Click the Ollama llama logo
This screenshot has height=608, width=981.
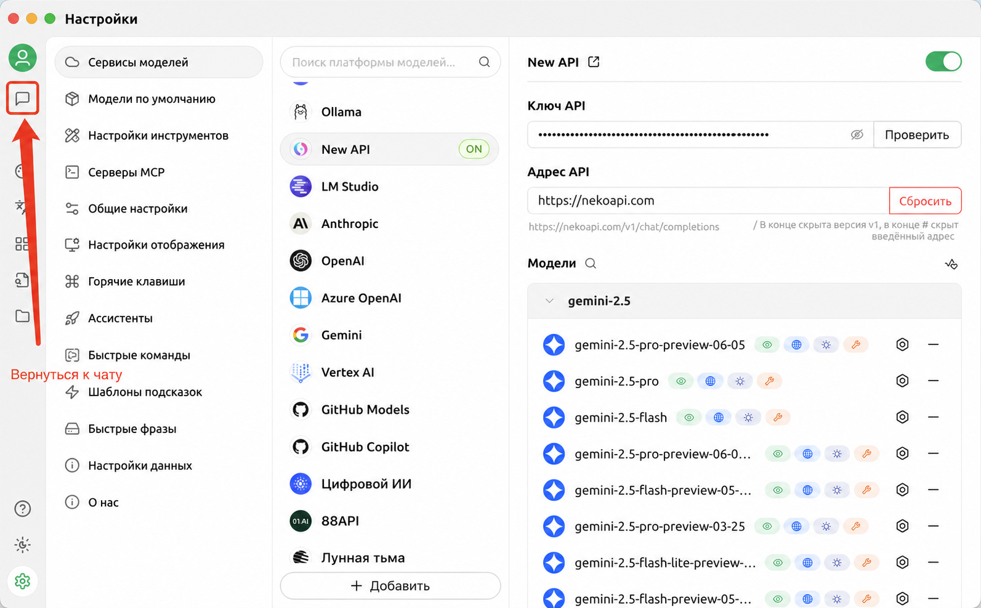pos(301,112)
